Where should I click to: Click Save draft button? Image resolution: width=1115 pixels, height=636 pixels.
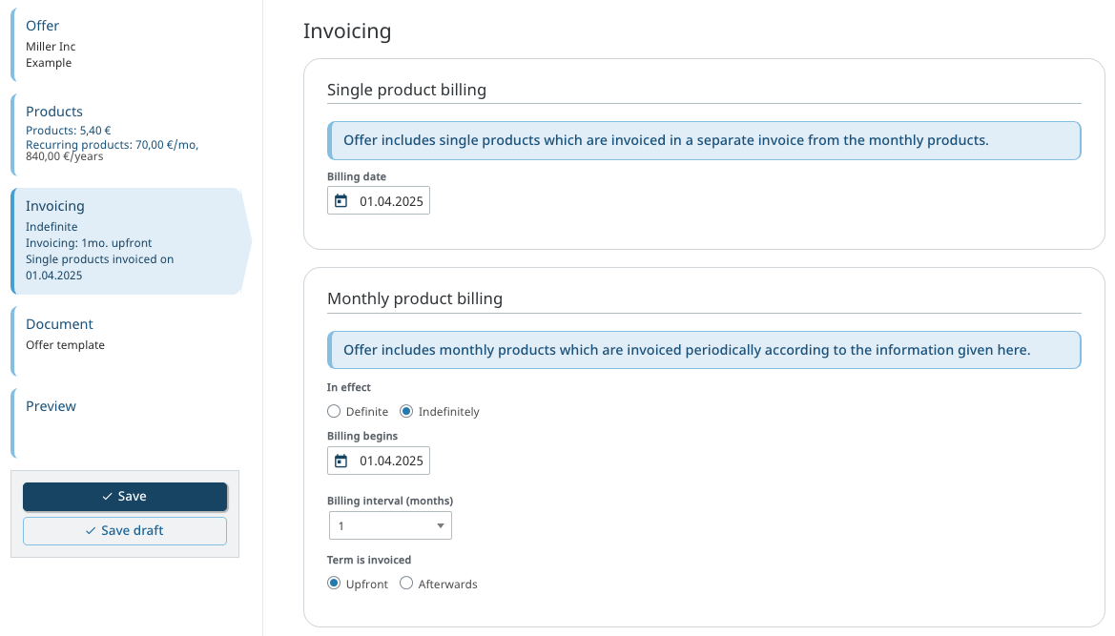coord(125,531)
